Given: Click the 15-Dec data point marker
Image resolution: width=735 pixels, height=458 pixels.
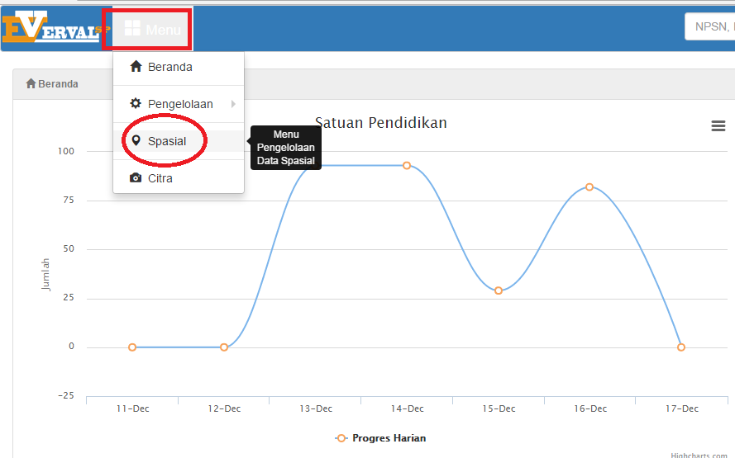Looking at the screenshot, I should click(499, 290).
